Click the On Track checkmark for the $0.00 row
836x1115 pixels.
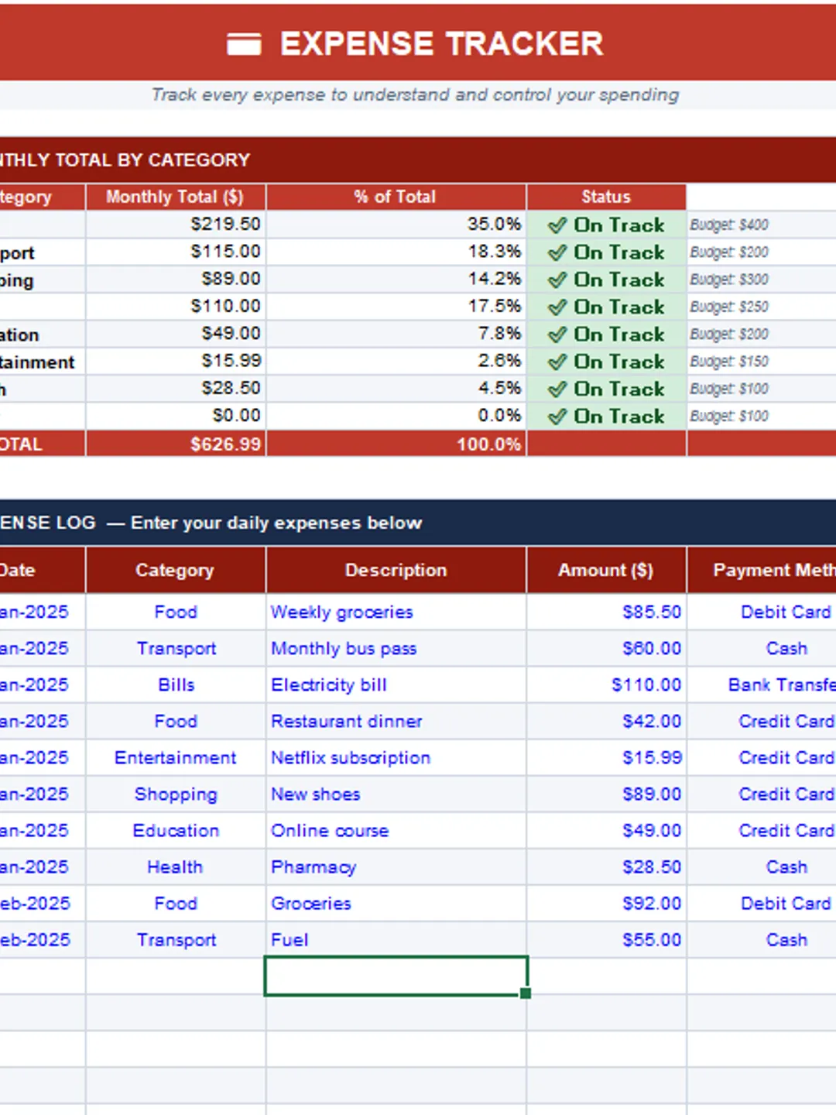[x=557, y=417]
